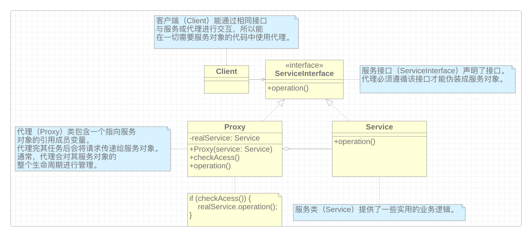This screenshot has width=532, height=237.
Task: Select +operation() in Service class
Action: tap(355, 142)
